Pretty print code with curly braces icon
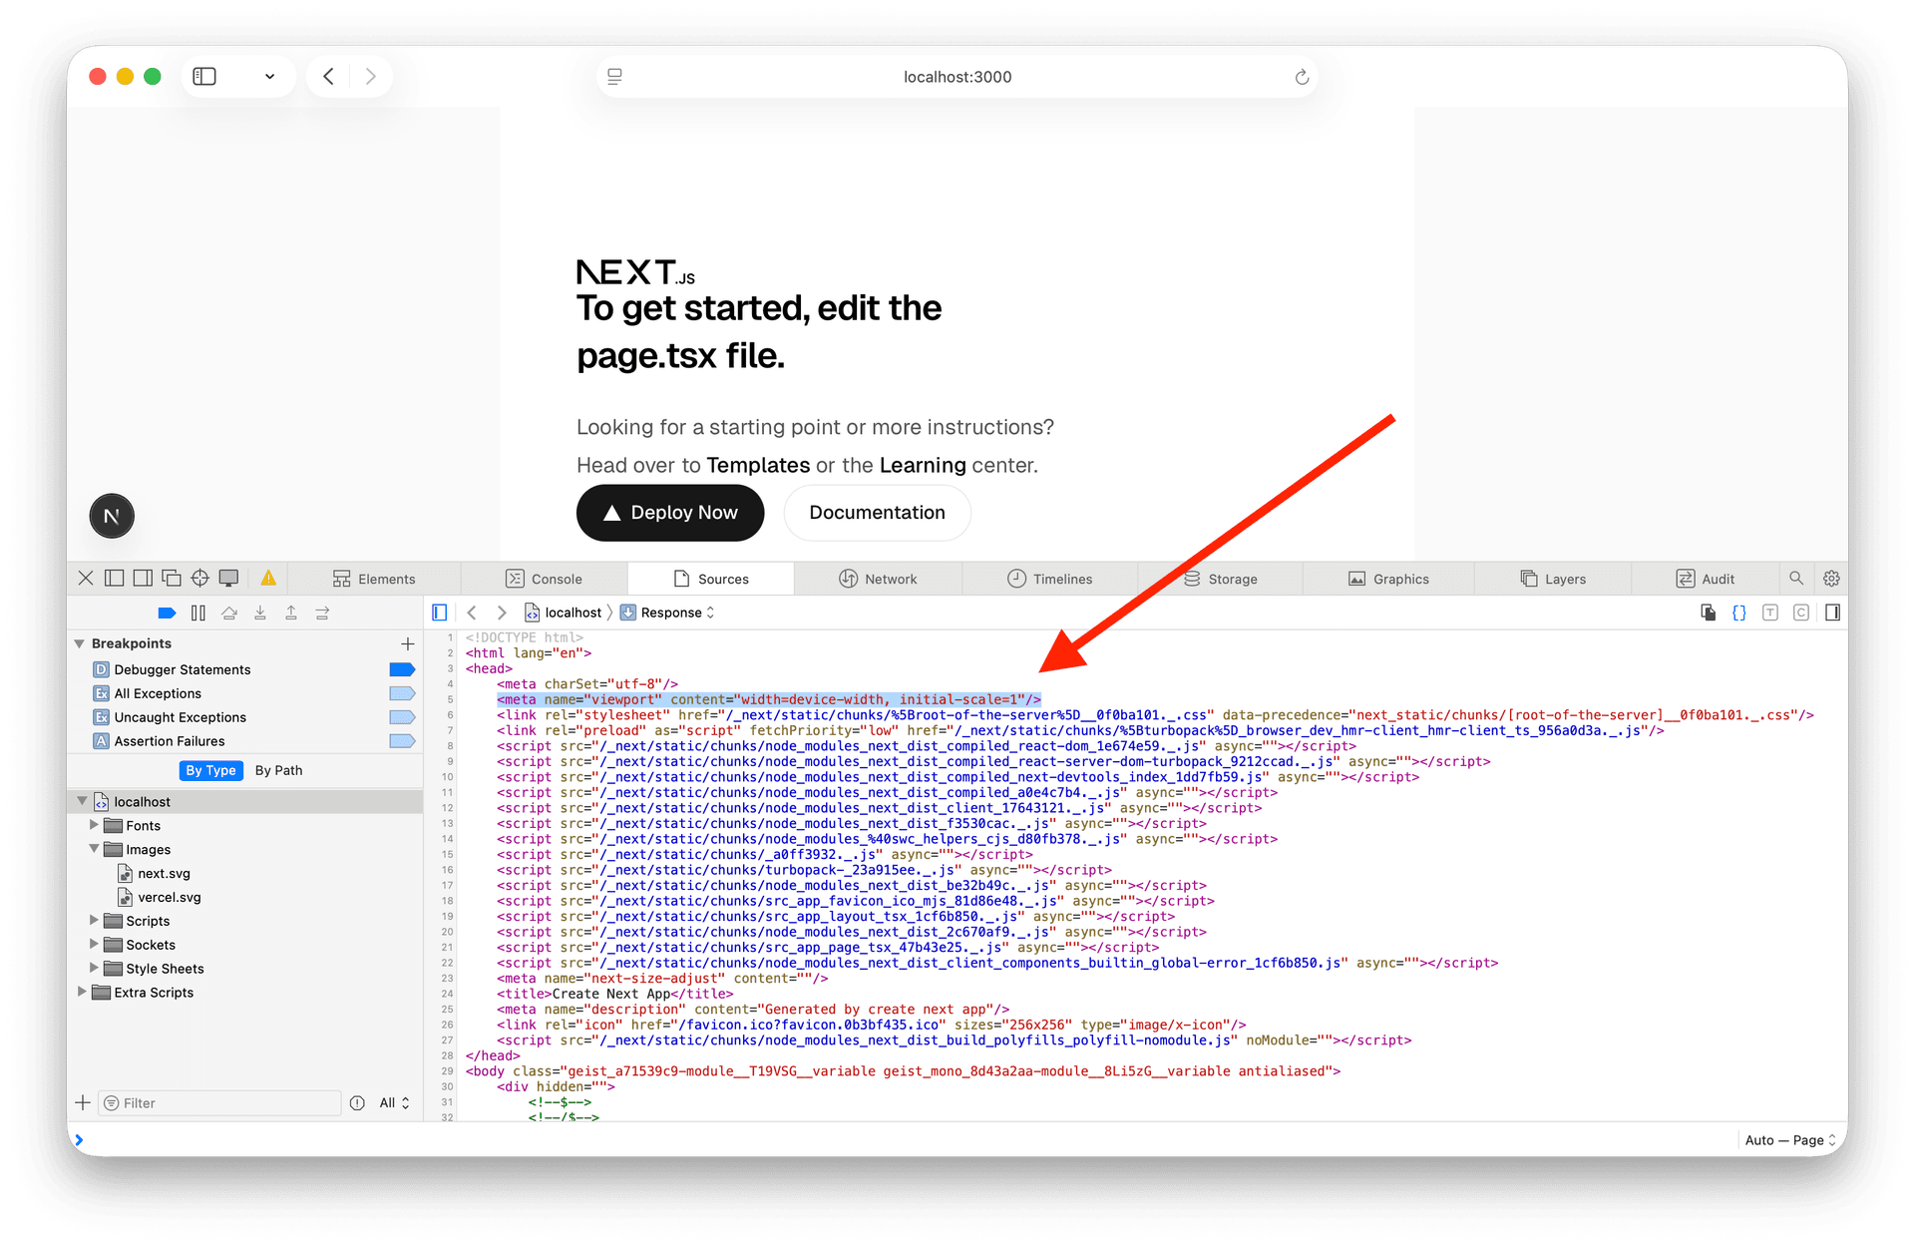The width and height of the screenshot is (1915, 1245). point(1739,613)
